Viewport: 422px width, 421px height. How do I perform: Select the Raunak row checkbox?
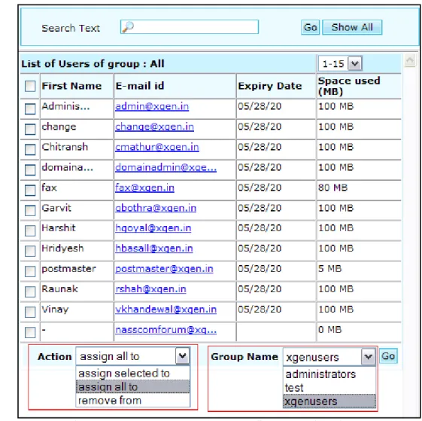(x=30, y=291)
